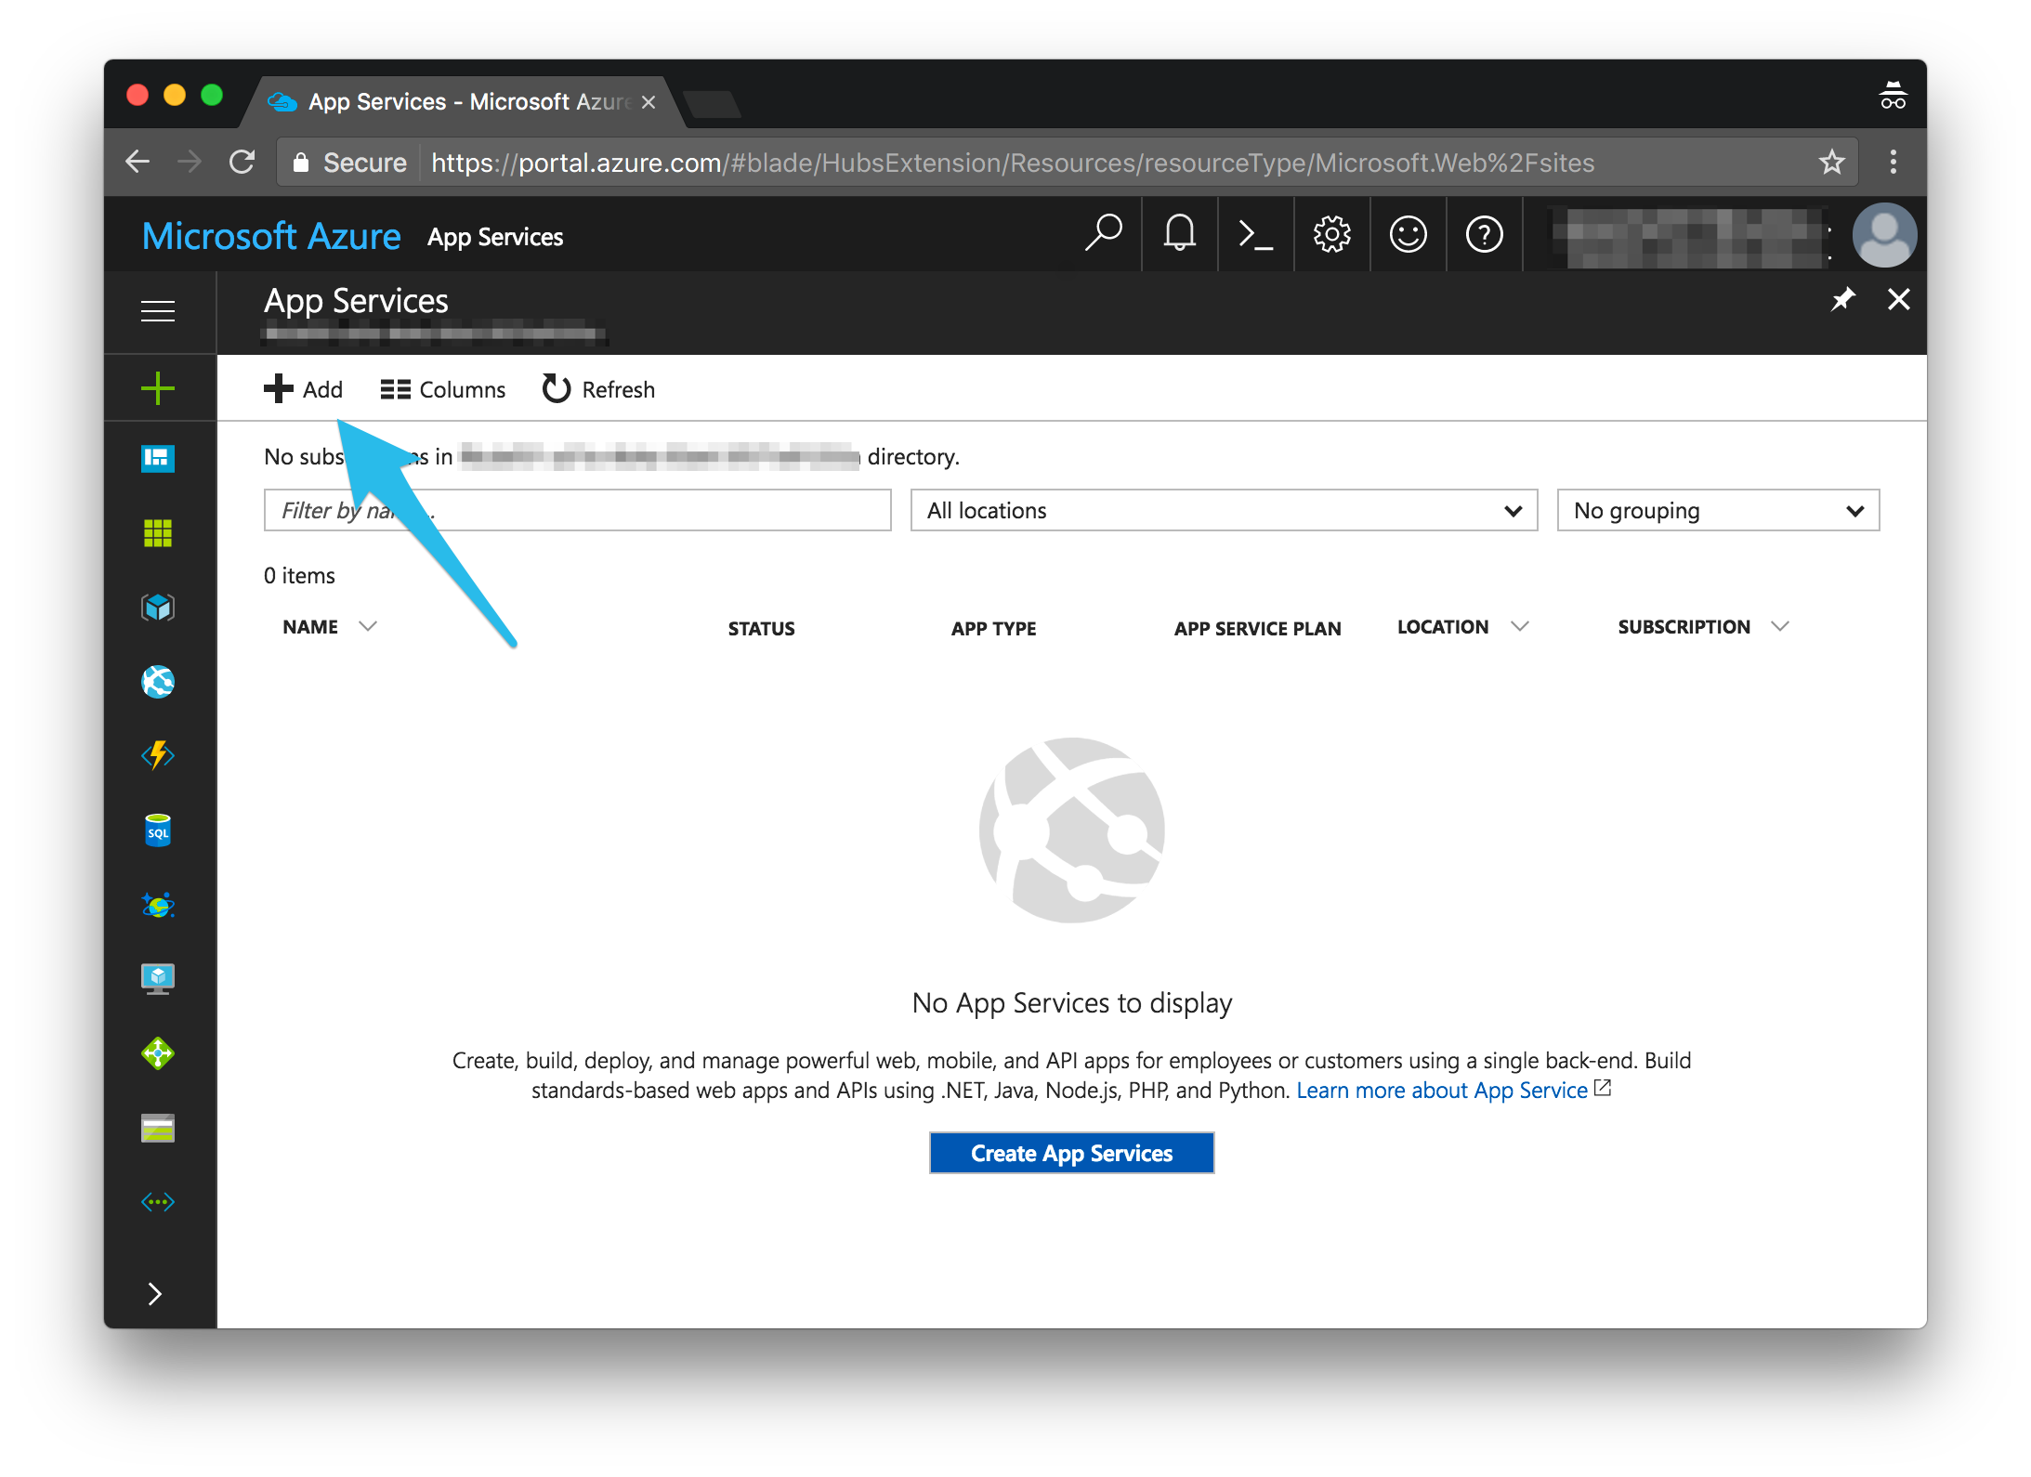Image resolution: width=2031 pixels, height=1477 pixels.
Task: Open Azure Cosmos DB planet icon
Action: [158, 905]
